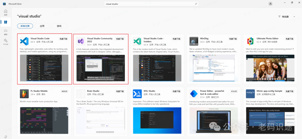
Task: Click 免费下载 for WinDbg
Action: (233, 39)
